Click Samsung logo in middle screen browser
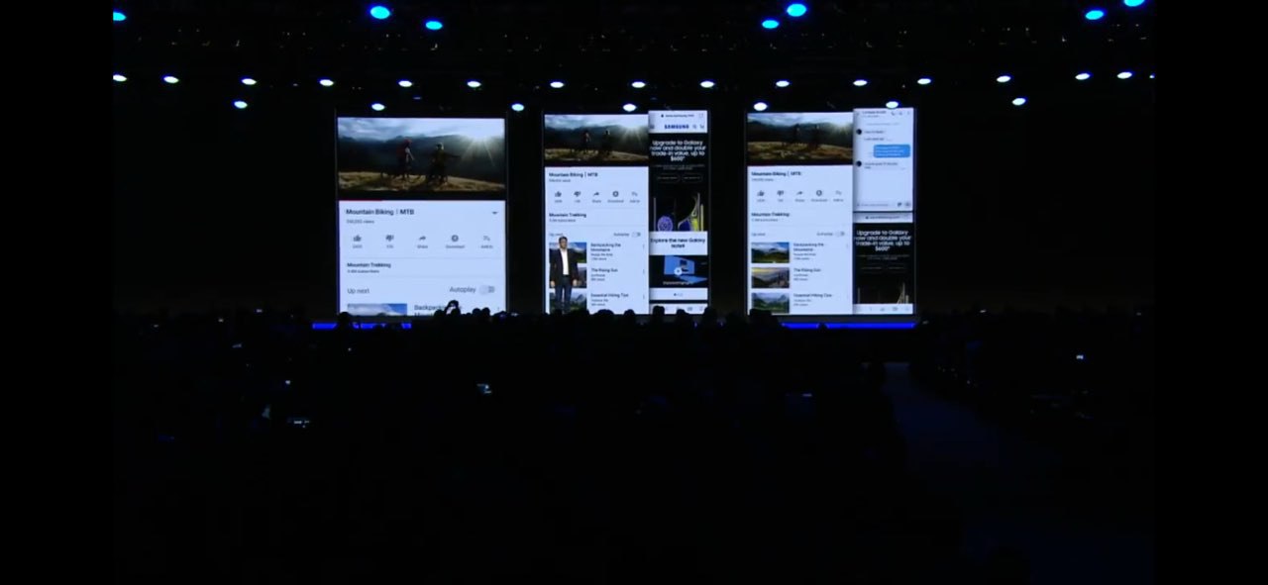Screen dimensions: 1268x585 678,128
